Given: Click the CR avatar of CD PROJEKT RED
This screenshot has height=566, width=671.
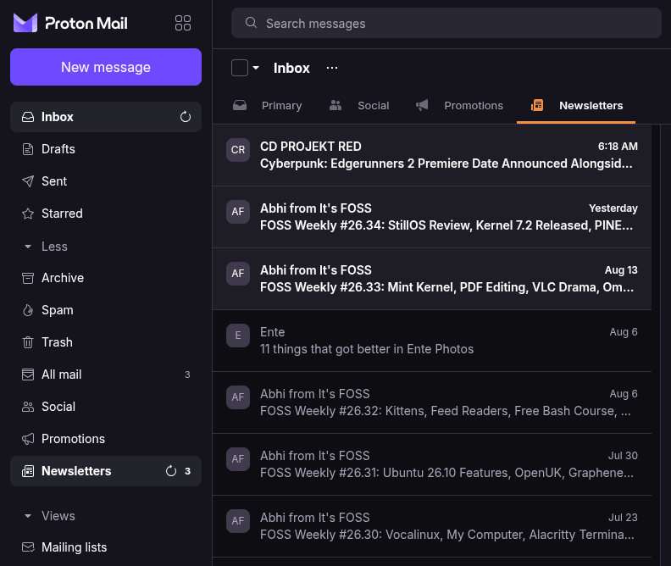Looking at the screenshot, I should pyautogui.click(x=238, y=150).
